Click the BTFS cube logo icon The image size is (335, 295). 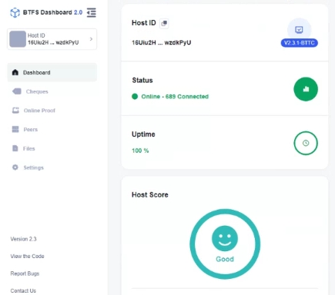coord(15,12)
